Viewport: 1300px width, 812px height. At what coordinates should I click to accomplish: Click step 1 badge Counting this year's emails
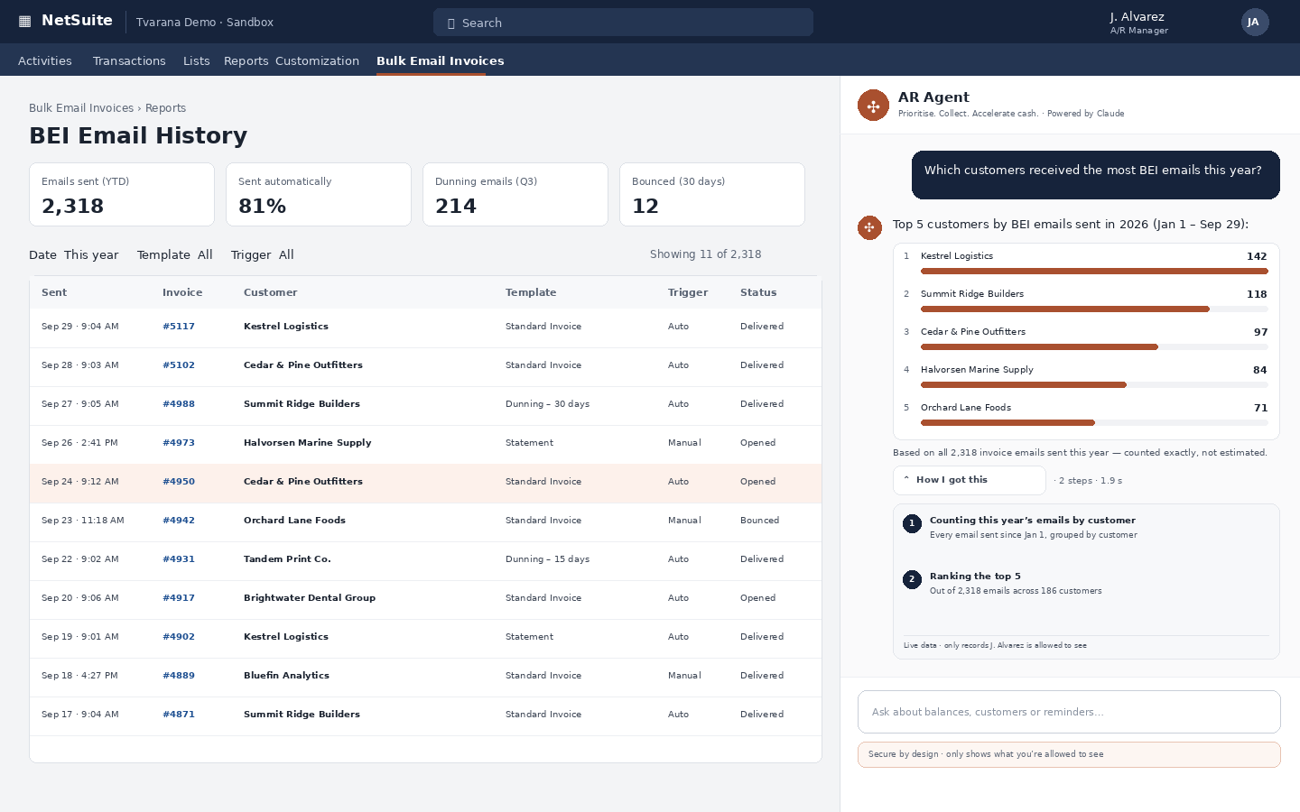[912, 523]
